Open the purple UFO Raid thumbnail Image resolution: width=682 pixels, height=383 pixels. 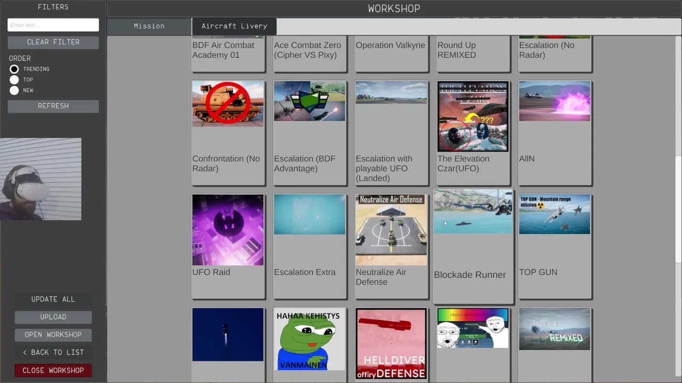pos(228,230)
